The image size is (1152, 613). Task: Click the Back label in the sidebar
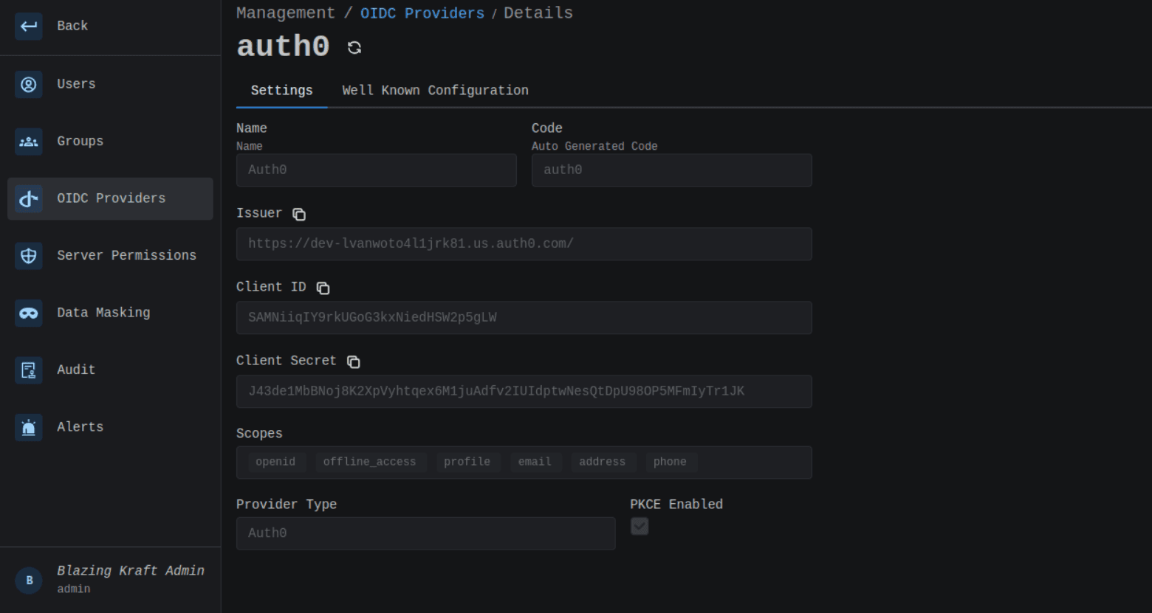[x=72, y=27]
